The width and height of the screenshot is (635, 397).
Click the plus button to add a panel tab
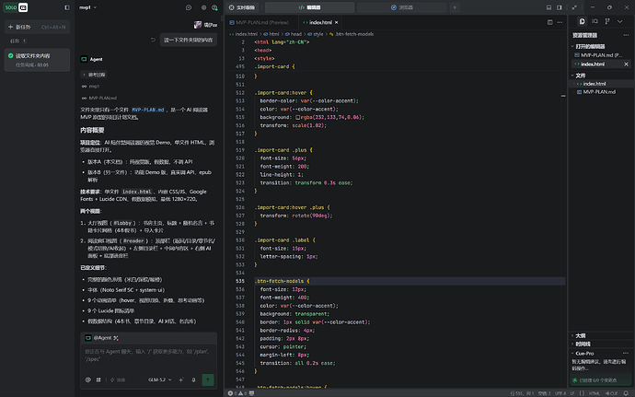(455, 7)
